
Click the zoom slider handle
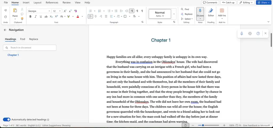point(203,125)
